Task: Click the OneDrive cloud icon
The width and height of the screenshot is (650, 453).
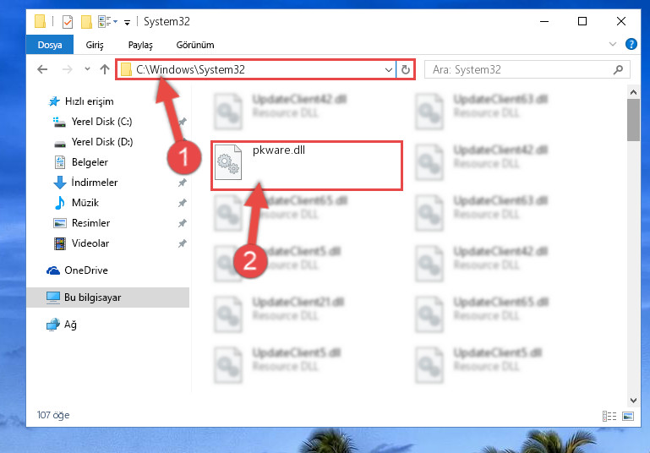Action: 53,270
